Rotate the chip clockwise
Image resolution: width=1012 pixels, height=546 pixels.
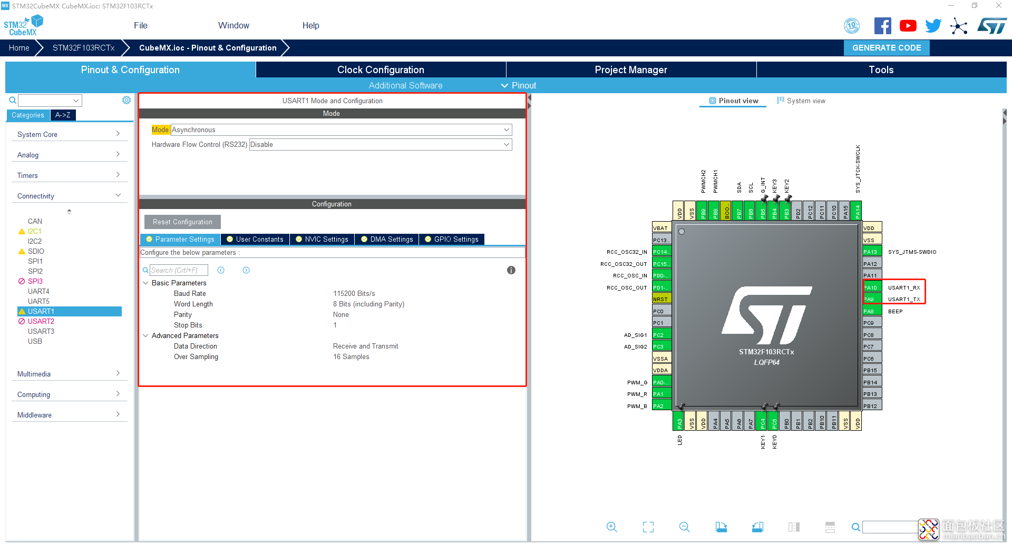point(721,527)
